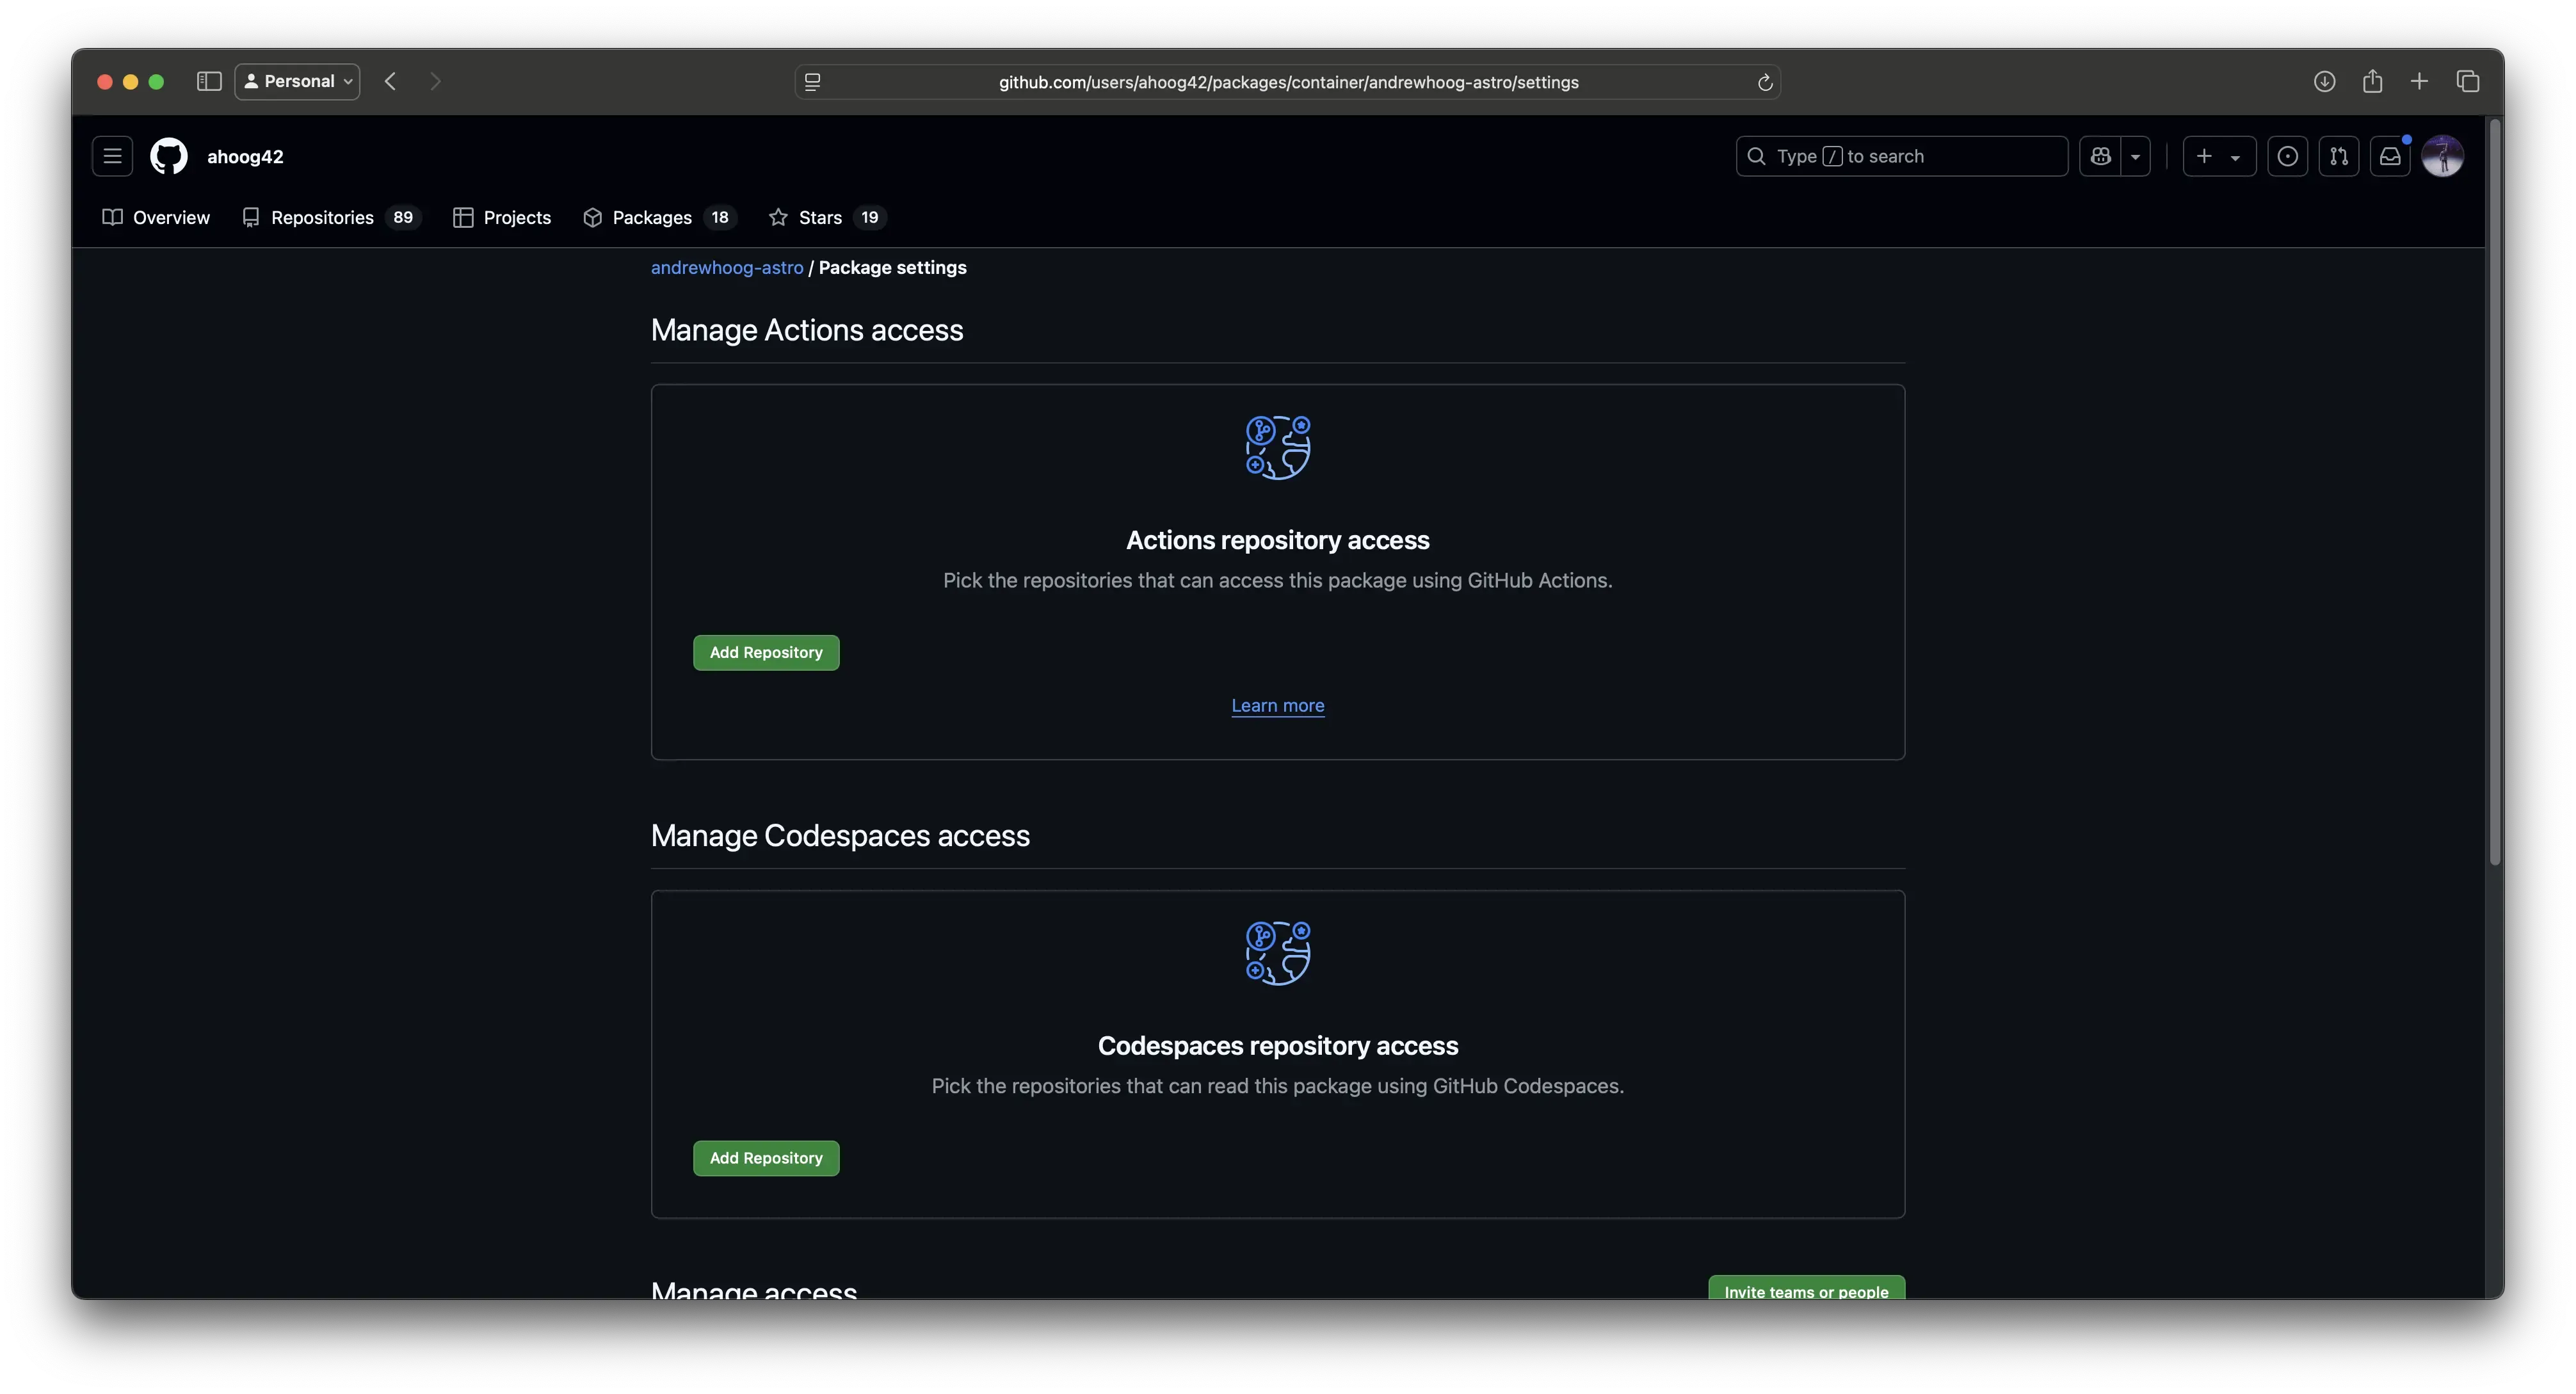Open the Personal profile dropdown in Safari
This screenshot has width=2576, height=1394.
[x=297, y=81]
